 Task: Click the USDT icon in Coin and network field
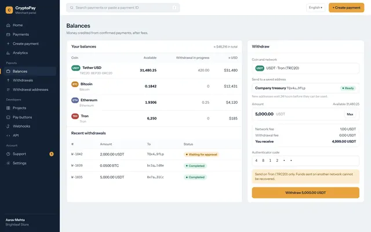tap(260, 68)
